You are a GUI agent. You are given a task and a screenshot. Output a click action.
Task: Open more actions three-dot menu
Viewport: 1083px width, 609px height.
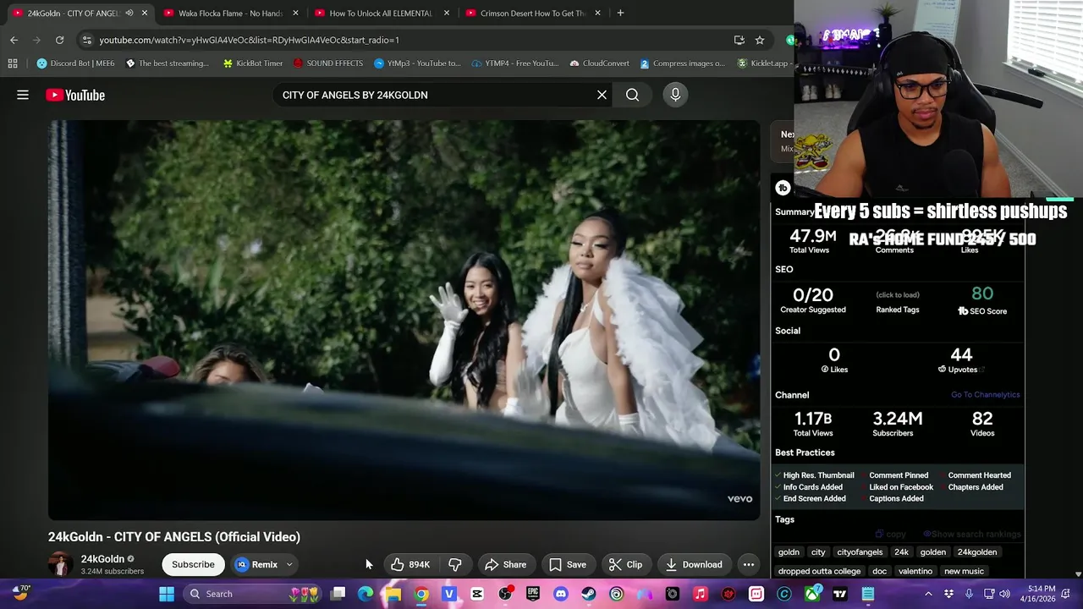tap(749, 564)
